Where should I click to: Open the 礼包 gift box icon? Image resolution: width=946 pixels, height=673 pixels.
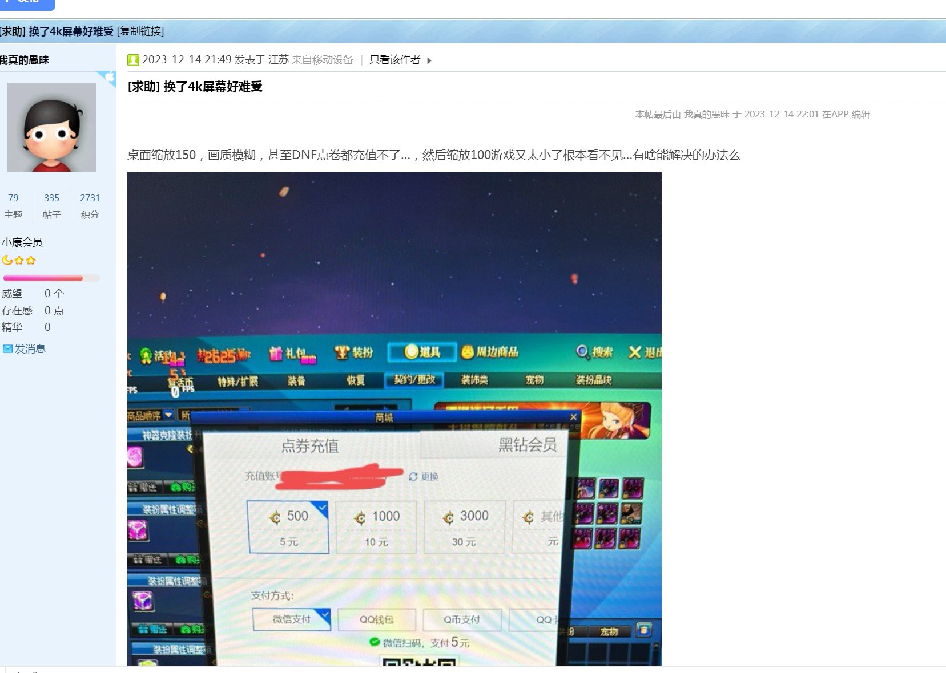276,354
